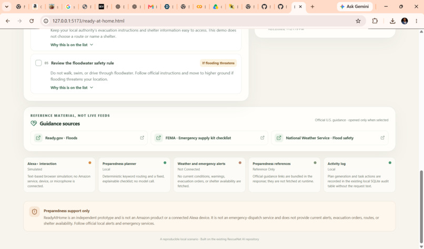Open the site information icon in address bar
The height and width of the screenshot is (249, 424).
[46, 21]
